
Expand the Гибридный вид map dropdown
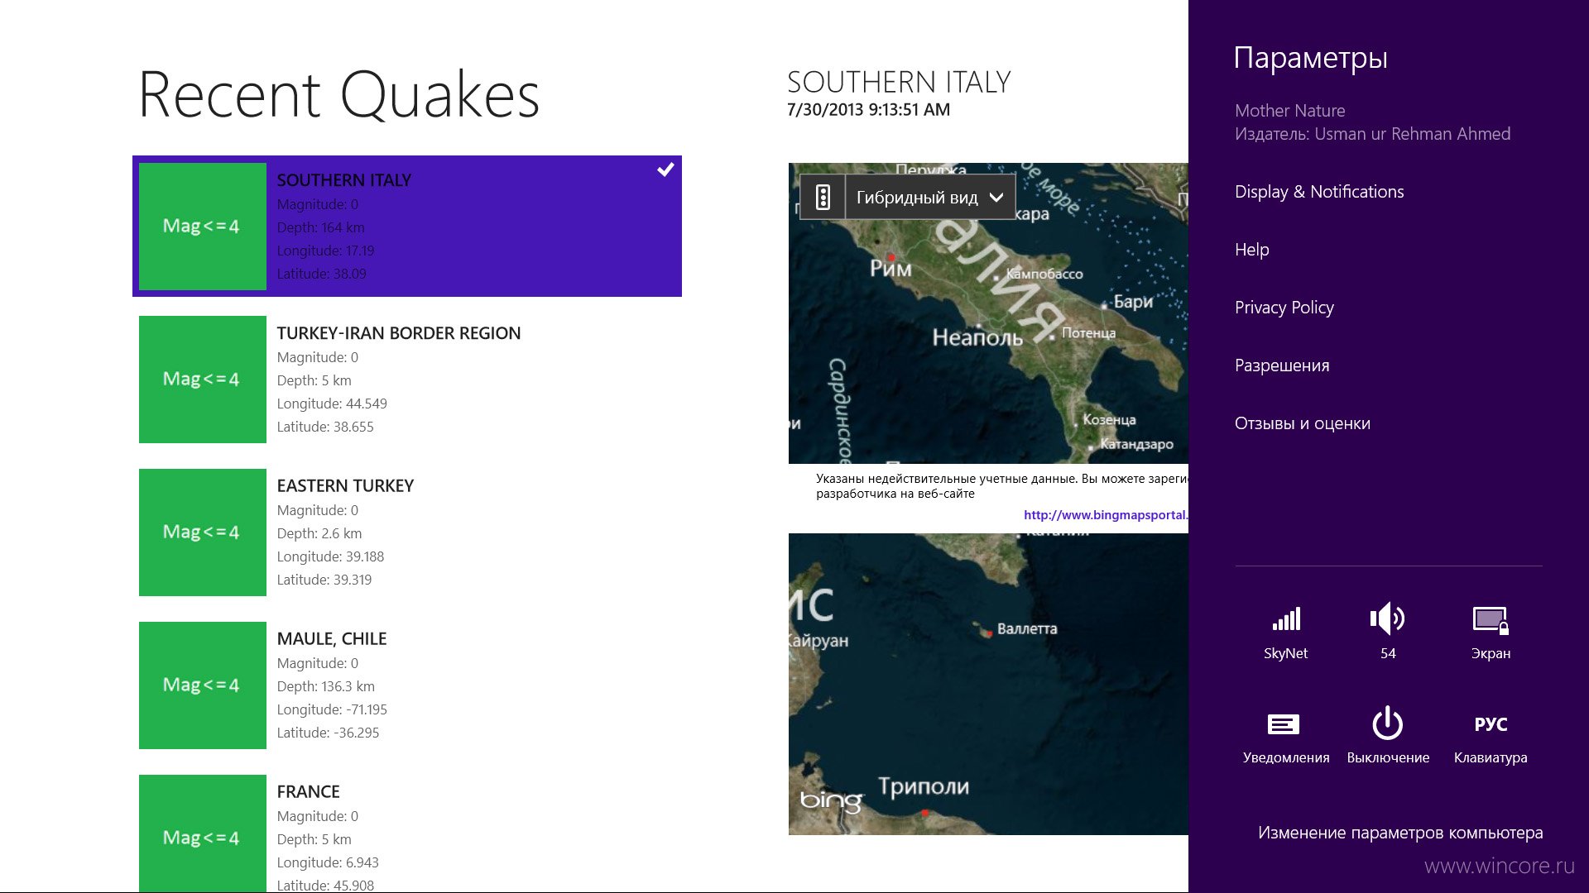point(930,197)
